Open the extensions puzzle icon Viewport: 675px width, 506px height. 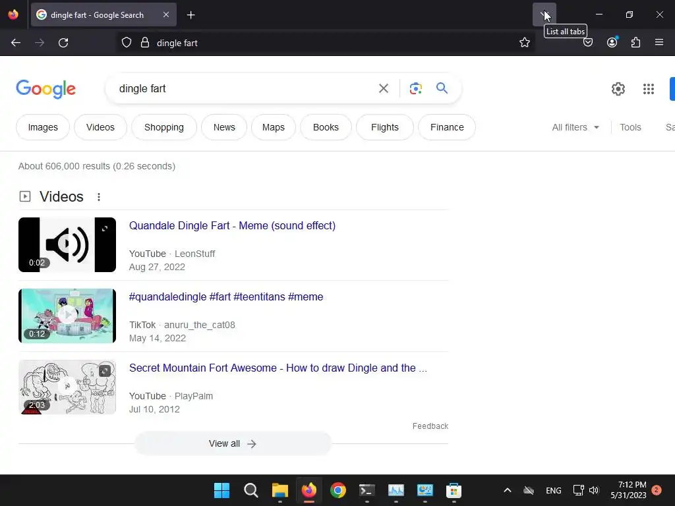click(635, 43)
